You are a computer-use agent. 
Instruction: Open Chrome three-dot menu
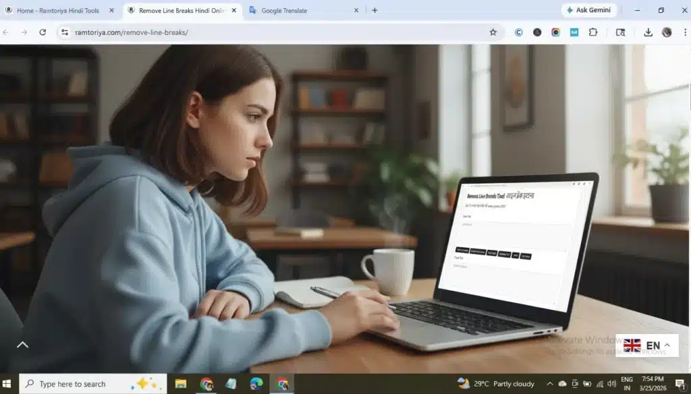click(x=683, y=32)
